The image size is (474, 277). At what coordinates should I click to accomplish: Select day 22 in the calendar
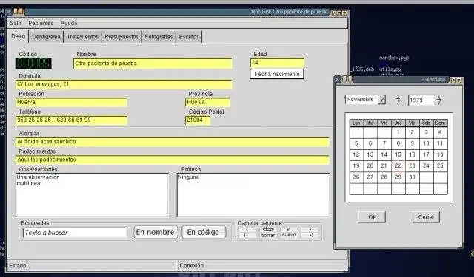[398, 165]
